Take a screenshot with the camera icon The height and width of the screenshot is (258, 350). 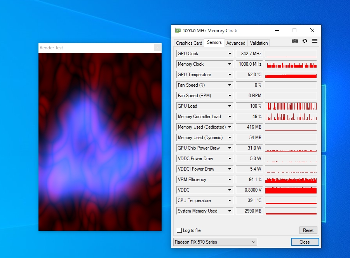[x=294, y=41]
